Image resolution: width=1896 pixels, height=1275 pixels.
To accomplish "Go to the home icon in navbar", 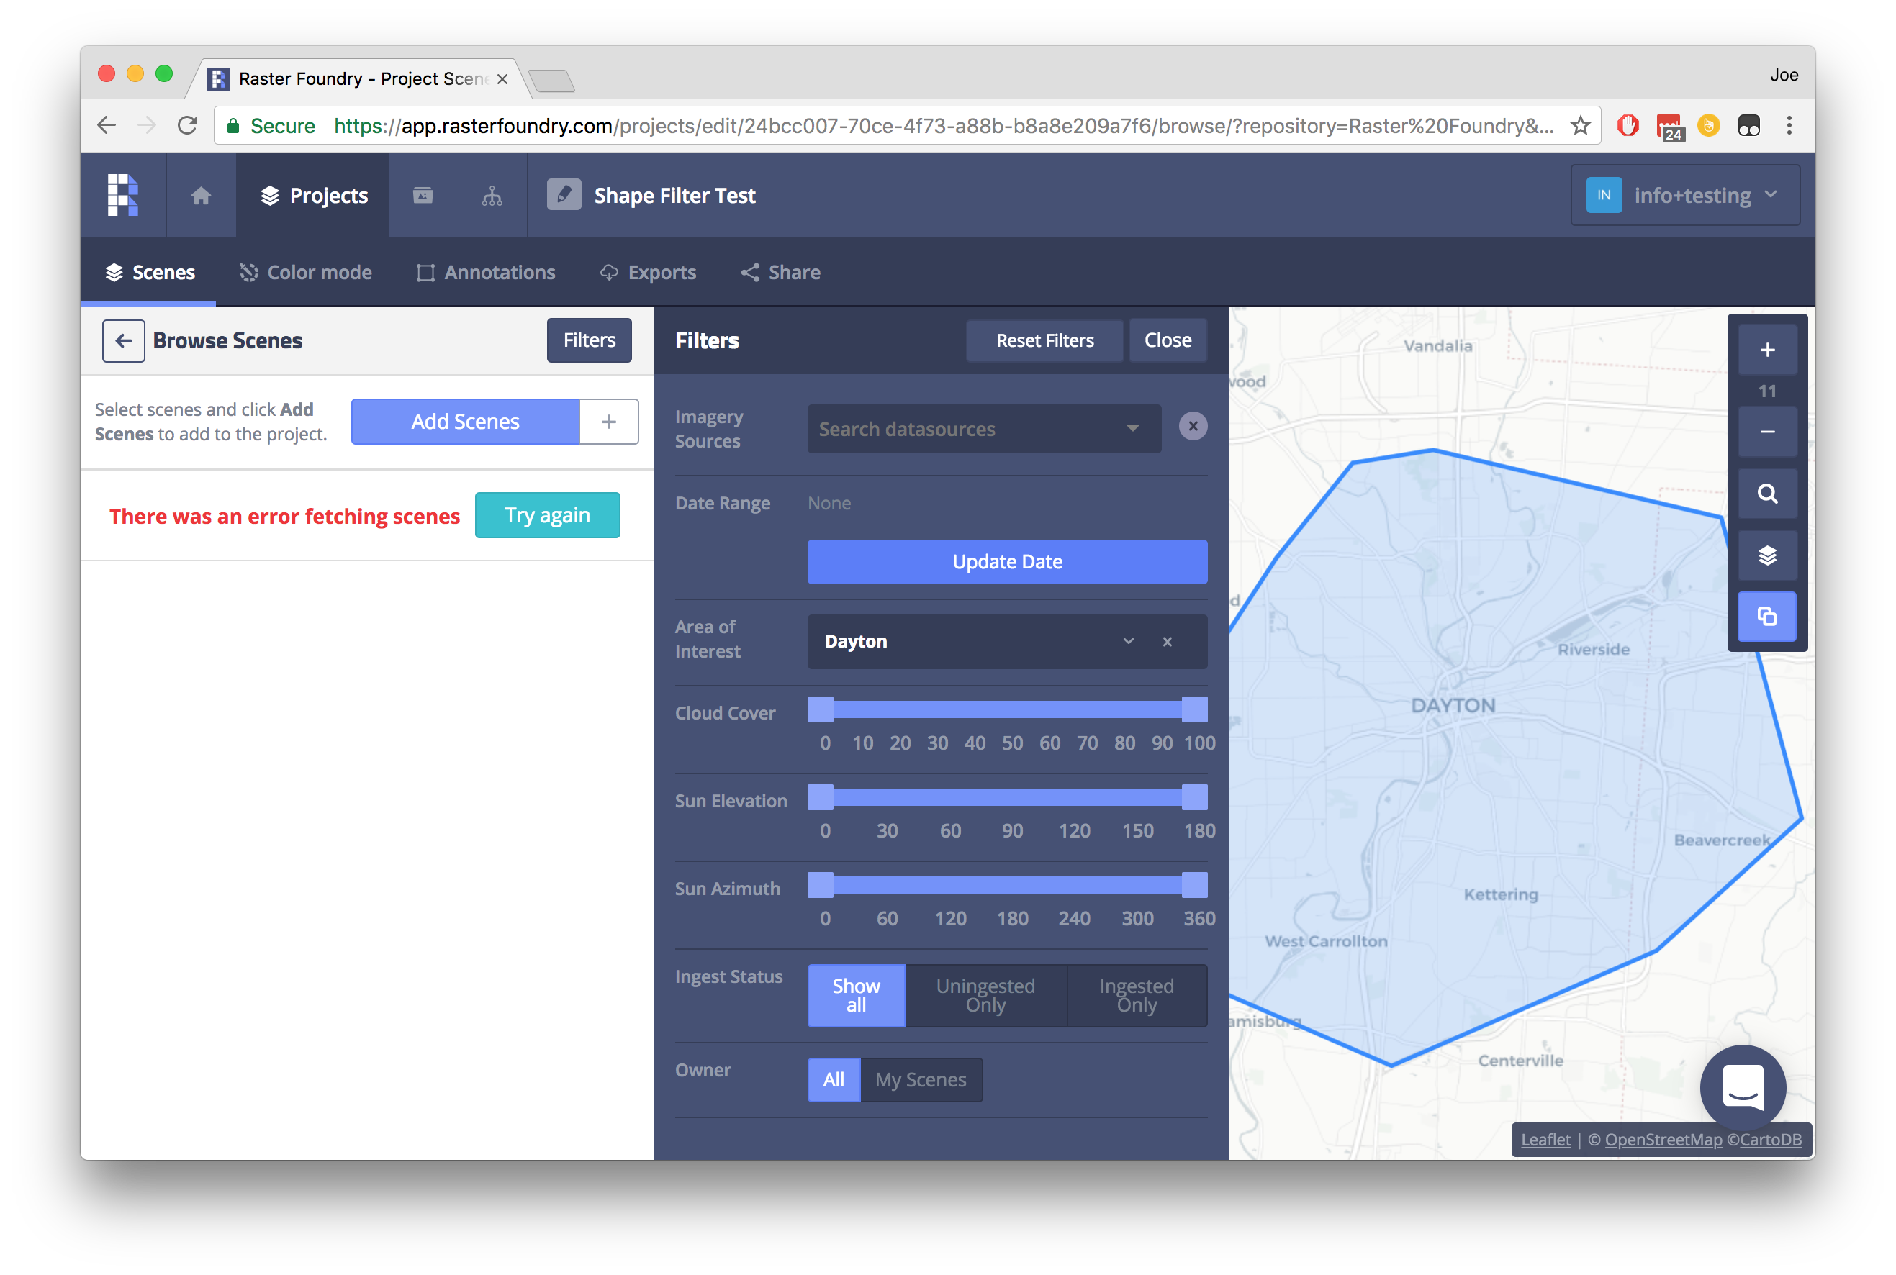I will (x=201, y=196).
